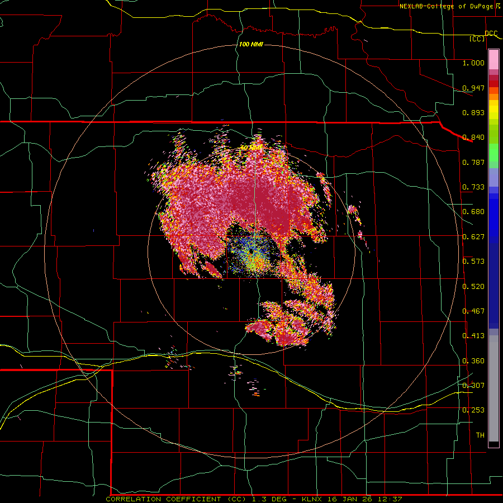Pick the orange swatch on the color bar
This screenshot has height=503, width=503.
493,97
